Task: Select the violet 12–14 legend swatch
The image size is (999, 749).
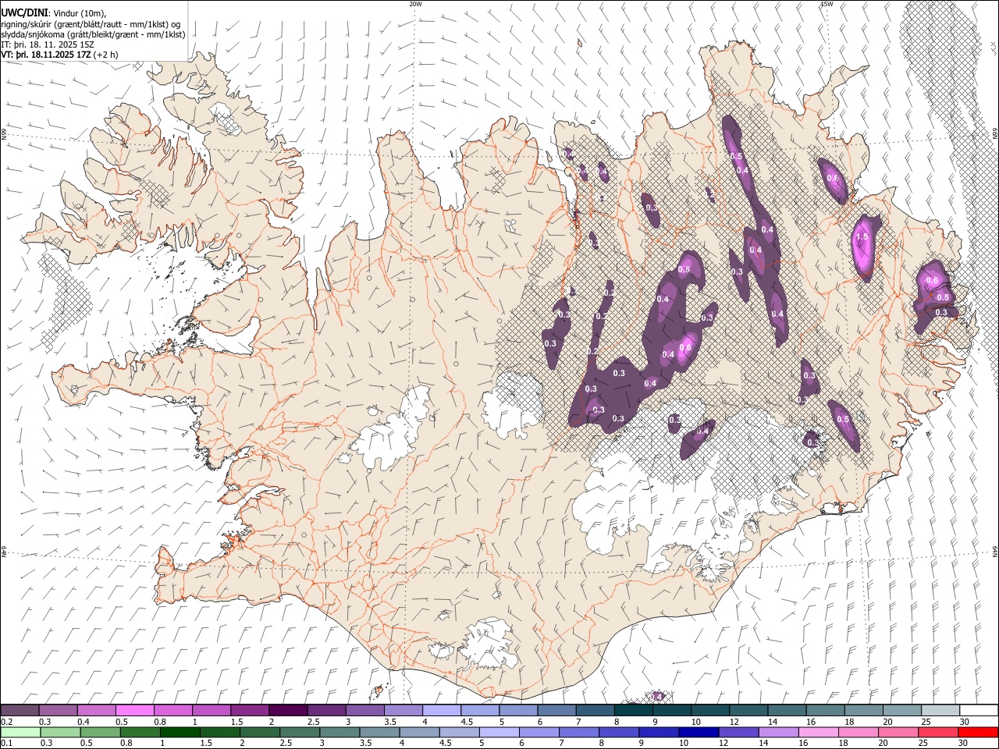Action: 740,733
